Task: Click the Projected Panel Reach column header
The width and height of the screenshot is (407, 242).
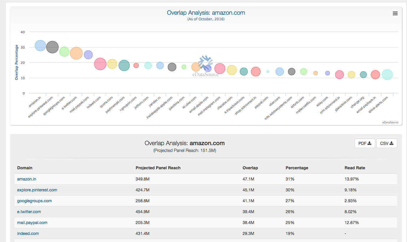Action: [x=158, y=168]
